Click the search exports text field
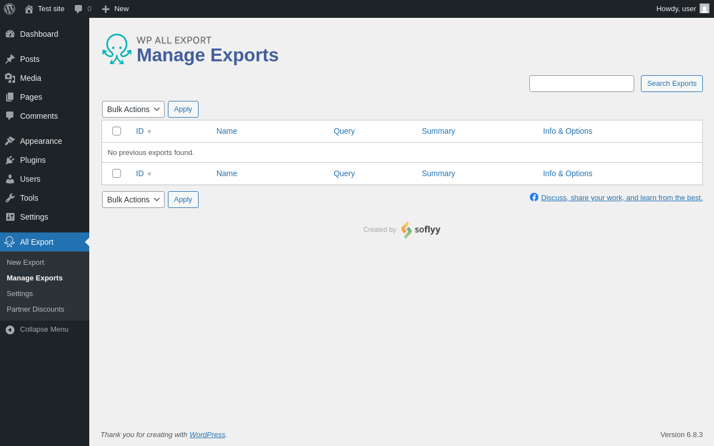 [582, 84]
